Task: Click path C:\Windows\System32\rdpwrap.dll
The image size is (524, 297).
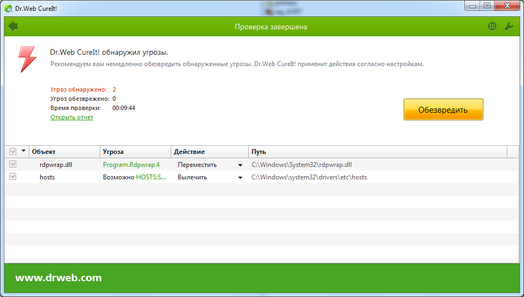Action: pyautogui.click(x=301, y=165)
